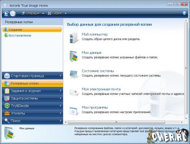Viewport: 190px width, 144px height.
Task: Click the Создание upload arrow icon
Action: [6, 29]
